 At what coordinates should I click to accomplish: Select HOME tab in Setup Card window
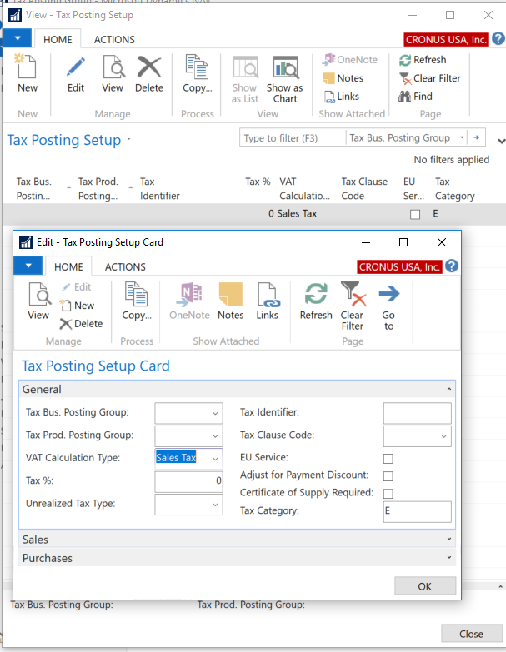(68, 267)
